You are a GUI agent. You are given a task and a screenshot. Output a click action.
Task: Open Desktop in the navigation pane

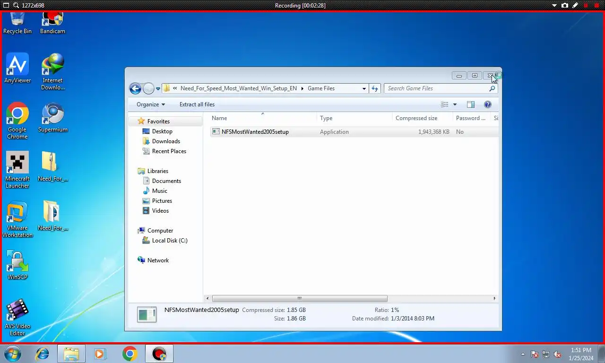[162, 131]
